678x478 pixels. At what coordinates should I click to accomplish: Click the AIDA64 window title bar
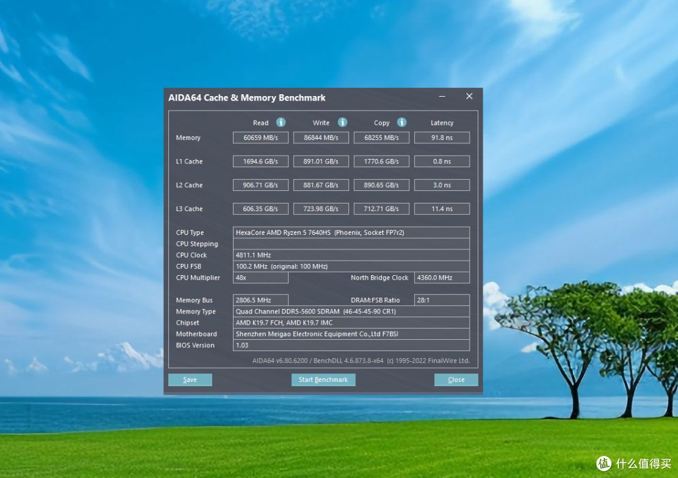[x=298, y=97]
